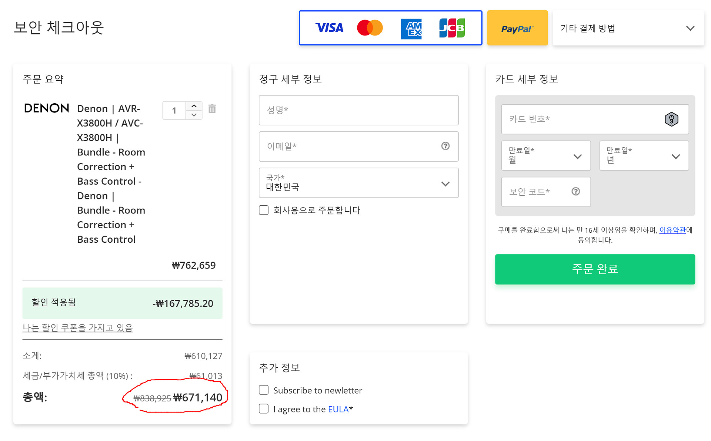This screenshot has height=441, width=711.
Task: Open expiry year dropdown
Action: 644,156
